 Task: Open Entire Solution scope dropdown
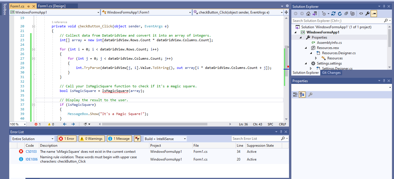[52, 139]
